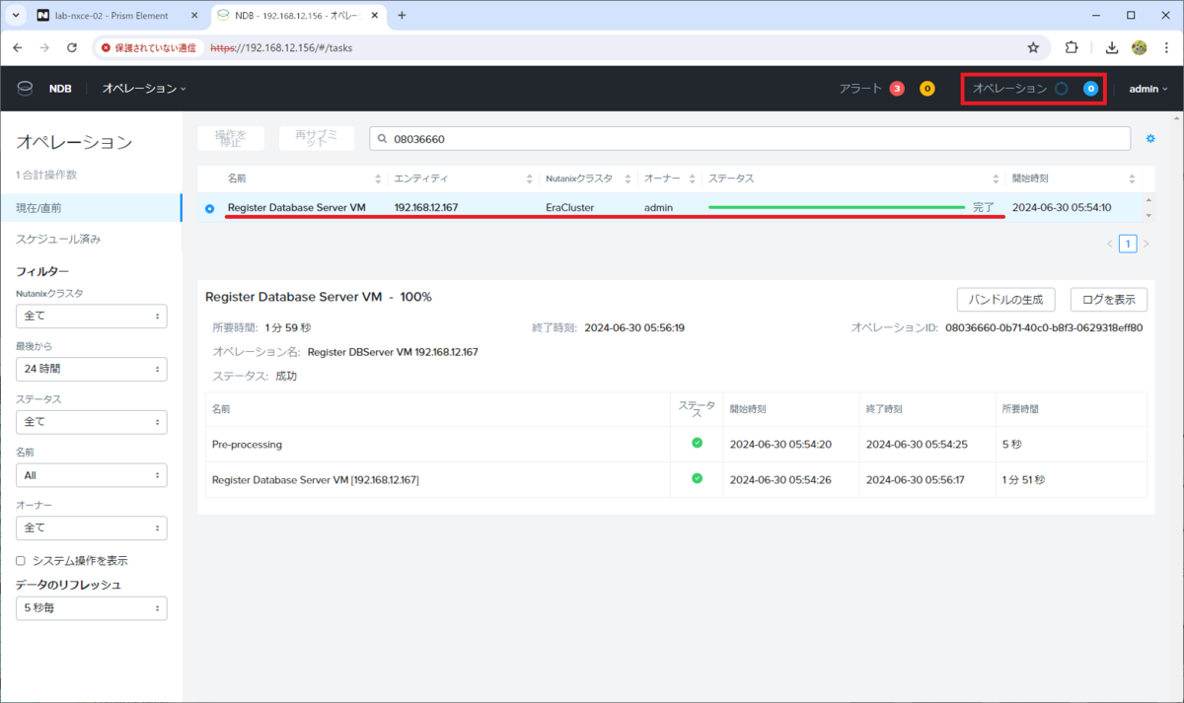Go back in browser history
Viewport: 1184px width, 703px height.
click(x=17, y=46)
